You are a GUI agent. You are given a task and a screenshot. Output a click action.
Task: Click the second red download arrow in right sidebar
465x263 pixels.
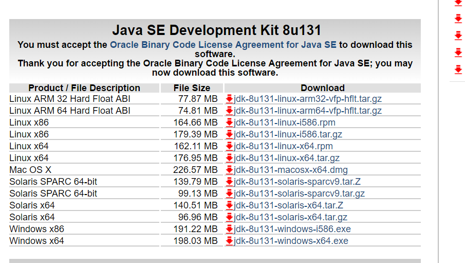click(458, 19)
